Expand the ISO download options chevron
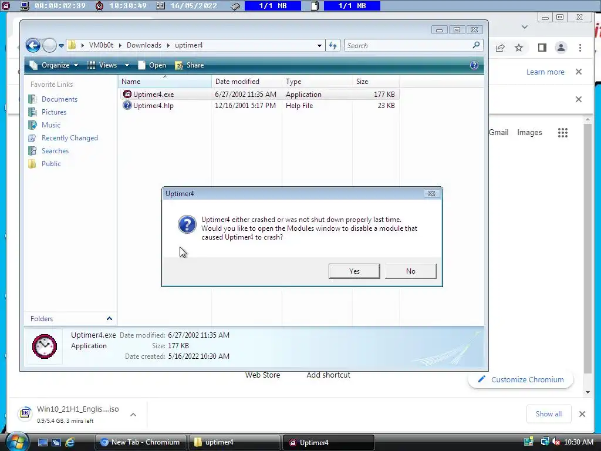The height and width of the screenshot is (451, 601). pyautogui.click(x=133, y=415)
